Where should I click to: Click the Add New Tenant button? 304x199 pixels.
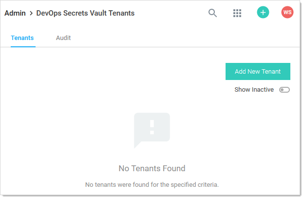coord(258,71)
